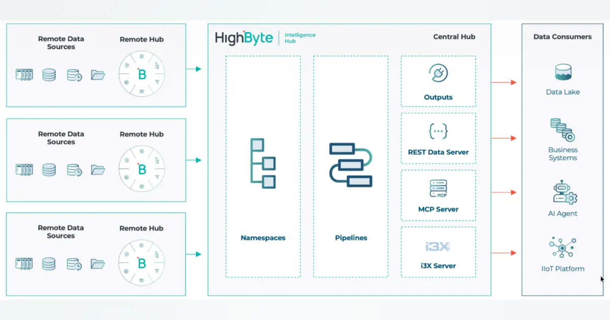
Task: Click "Remote Hub" heading in the middle panel
Action: pyautogui.click(x=142, y=134)
